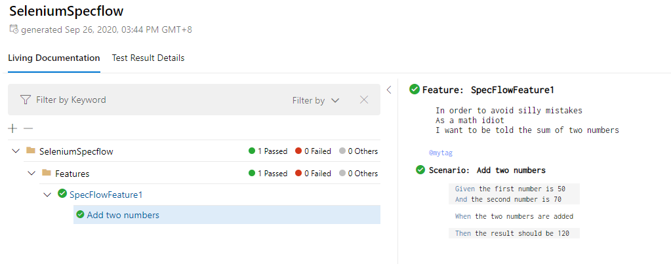Select the Add two numbers scenario
Viewport: 671px width, 264px height.
(227, 215)
